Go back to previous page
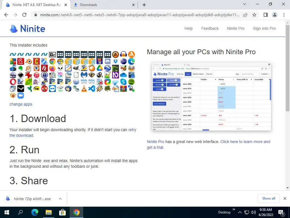 point(6,15)
